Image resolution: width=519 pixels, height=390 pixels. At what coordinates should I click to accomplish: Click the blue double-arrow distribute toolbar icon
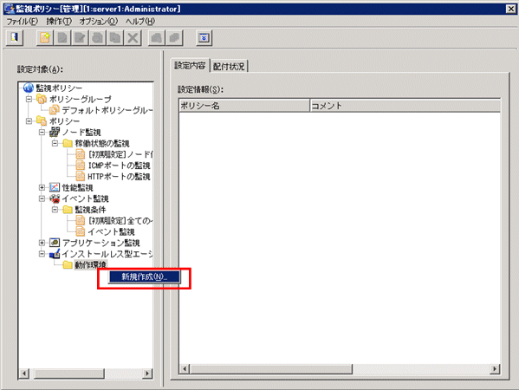pos(204,37)
